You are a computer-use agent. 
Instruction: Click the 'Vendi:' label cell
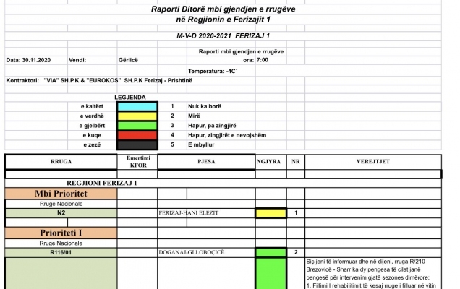77,60
